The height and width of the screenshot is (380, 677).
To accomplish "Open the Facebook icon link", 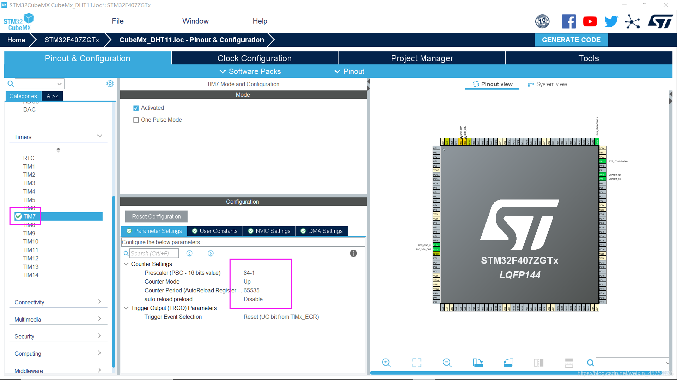I will pyautogui.click(x=569, y=21).
